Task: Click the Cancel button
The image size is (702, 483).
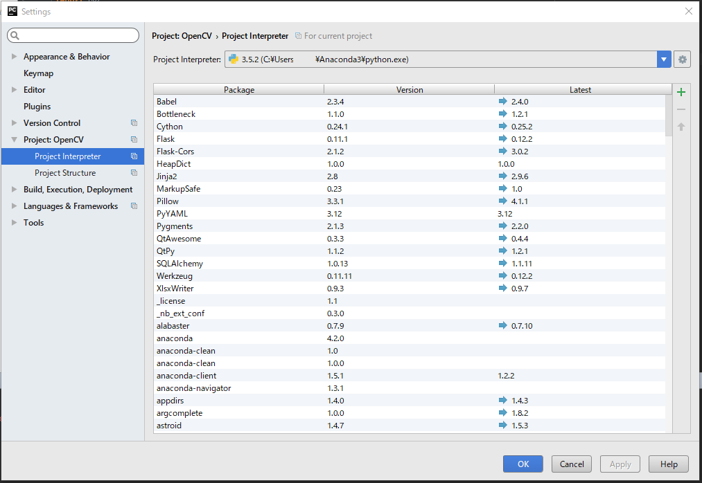Action: coord(572,464)
